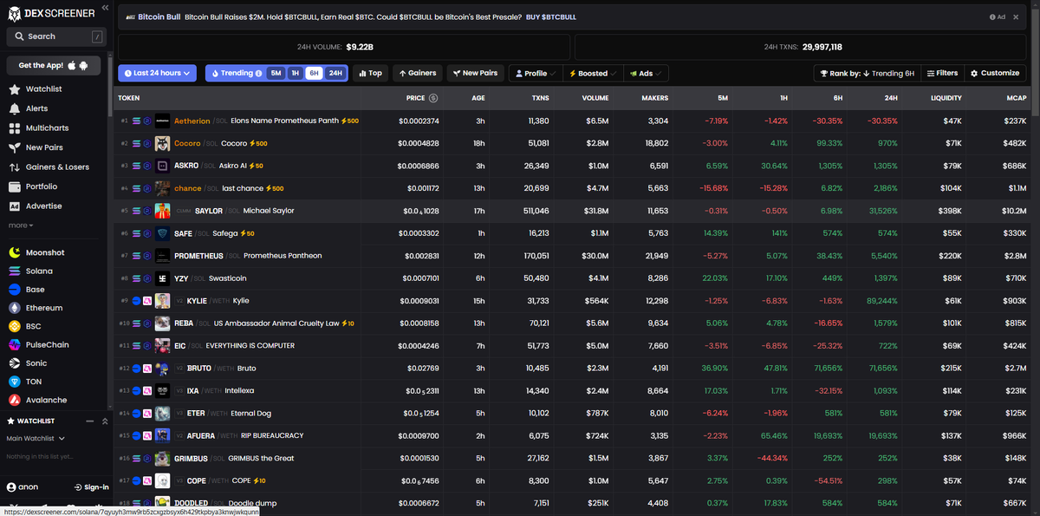Click the price currency toggle icon
1040x516 pixels.
tap(433, 98)
